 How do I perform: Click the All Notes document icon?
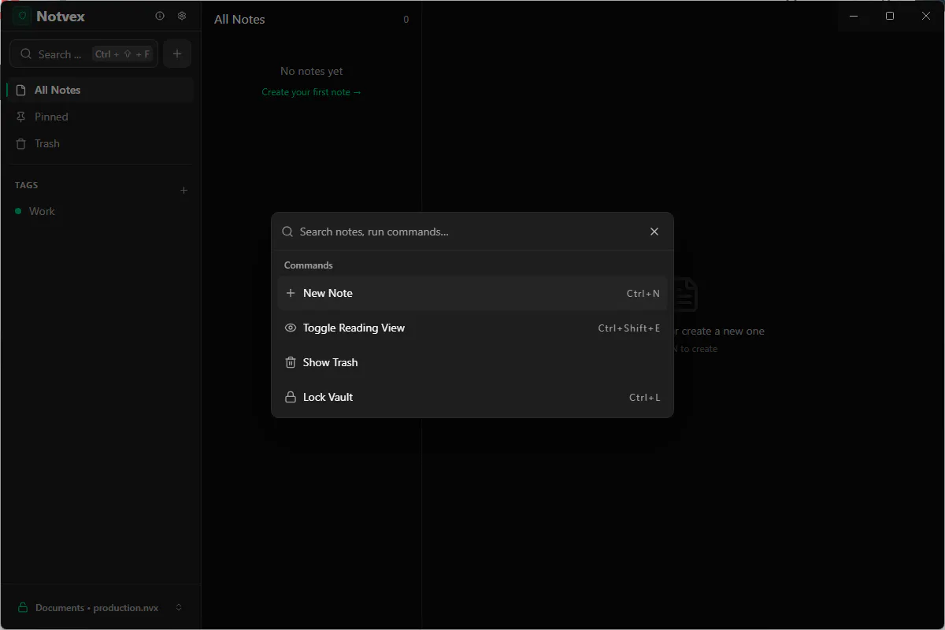(21, 90)
